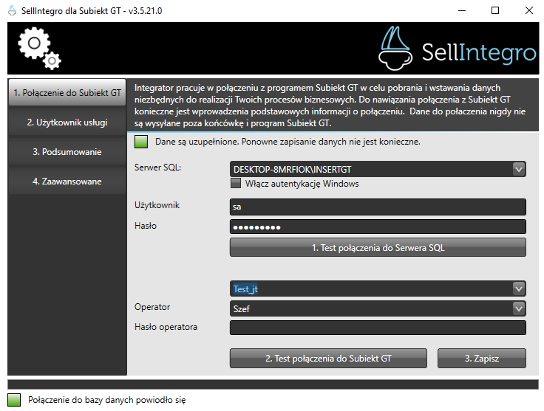Viewport: 544px width, 411px height.
Task: Click the empty Hasło operatora field
Action: pos(378,328)
